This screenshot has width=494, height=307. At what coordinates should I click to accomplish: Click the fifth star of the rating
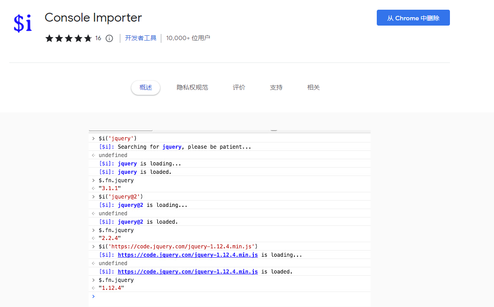click(88, 38)
